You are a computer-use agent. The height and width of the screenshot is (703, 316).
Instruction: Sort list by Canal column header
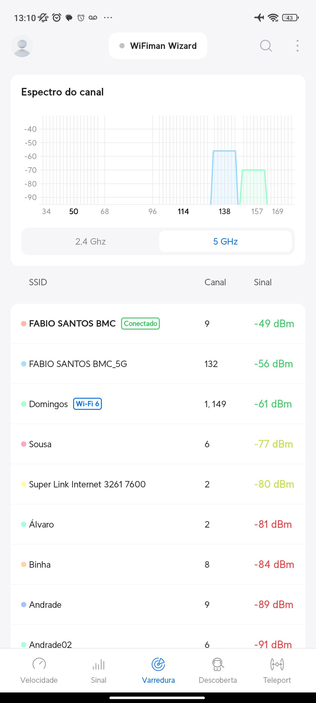tap(215, 282)
